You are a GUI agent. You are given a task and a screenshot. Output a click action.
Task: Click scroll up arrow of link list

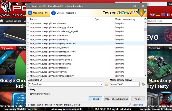click(146, 23)
